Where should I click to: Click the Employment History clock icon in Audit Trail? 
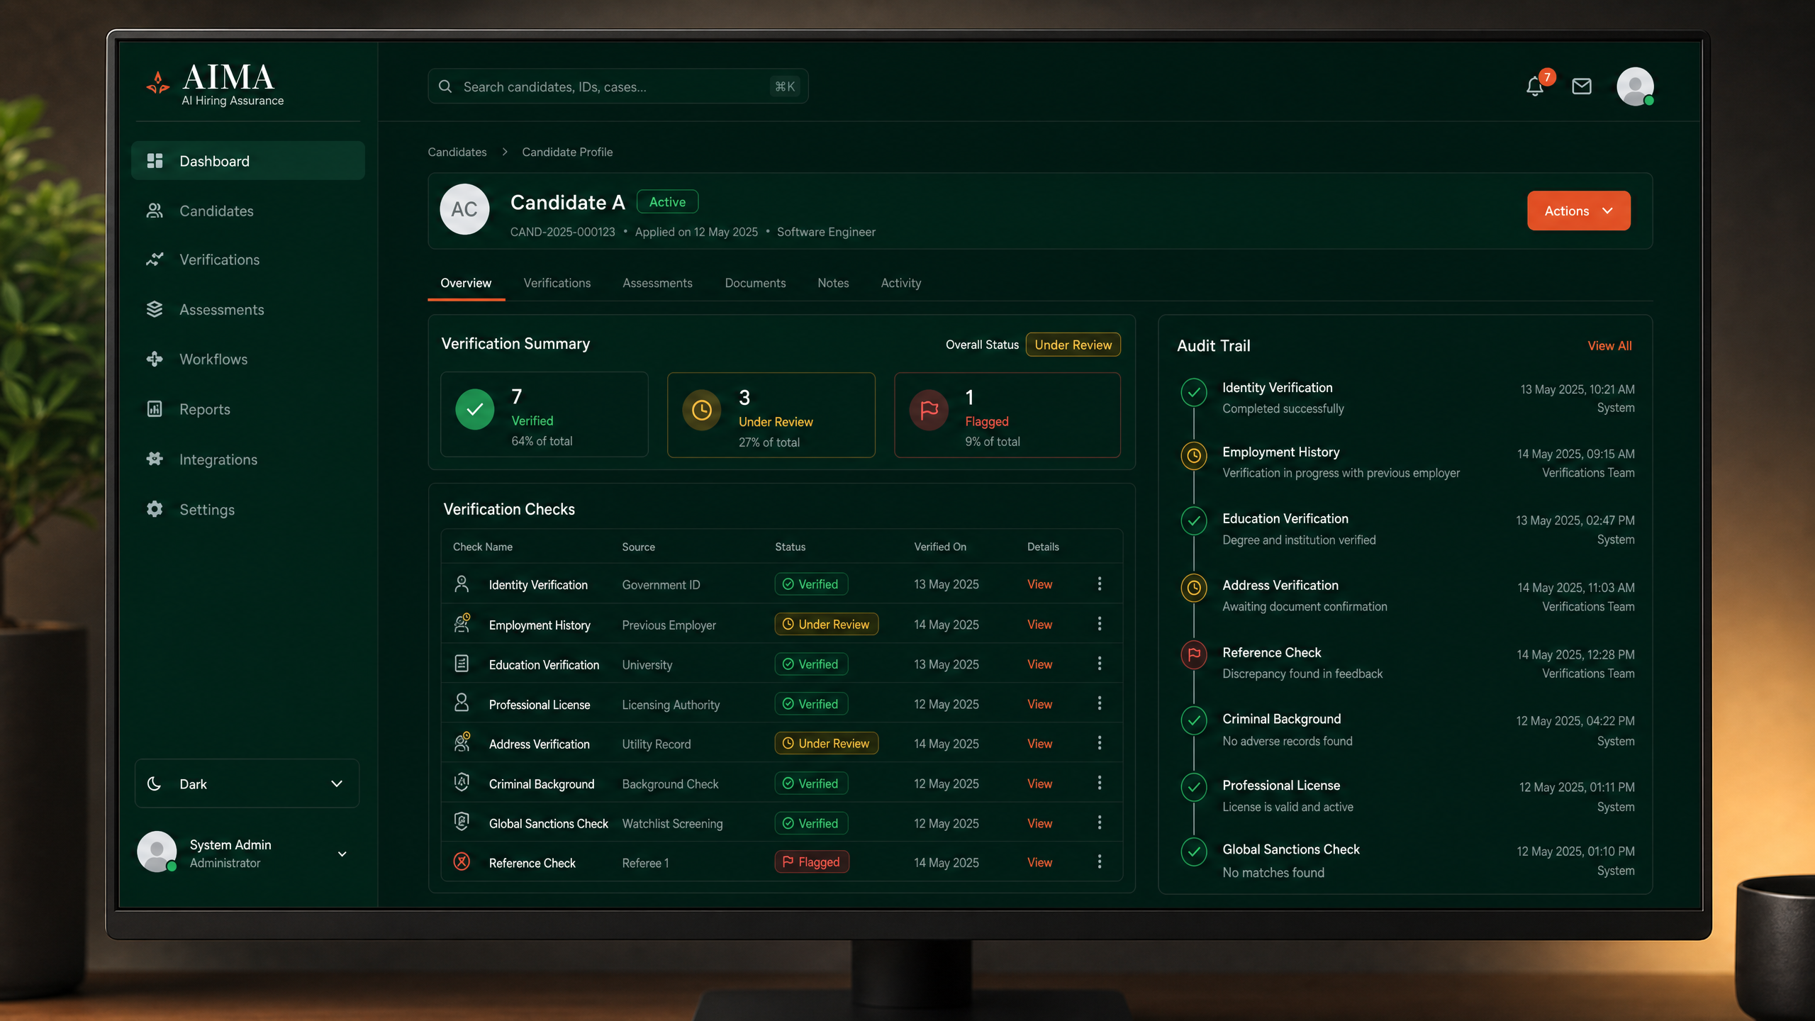coord(1194,455)
